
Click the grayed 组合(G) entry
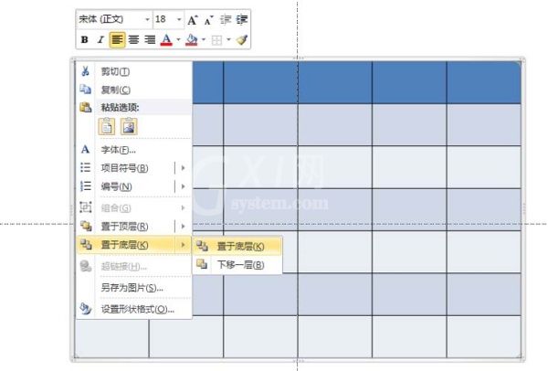pyautogui.click(x=133, y=208)
